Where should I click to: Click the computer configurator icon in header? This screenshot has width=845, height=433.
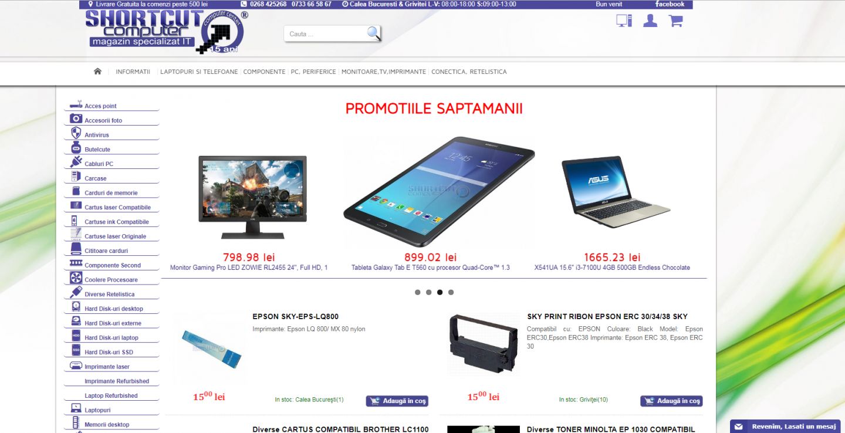[624, 21]
